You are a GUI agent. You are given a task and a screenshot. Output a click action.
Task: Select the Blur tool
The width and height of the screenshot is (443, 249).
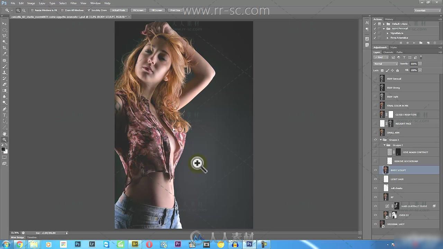tap(4, 96)
